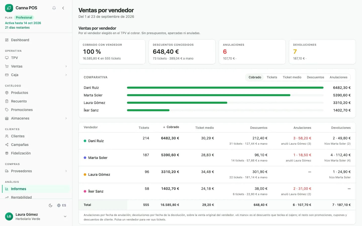The height and width of the screenshot is (226, 362).
Task: Click the Fidelización gift icon
Action: 7,153
